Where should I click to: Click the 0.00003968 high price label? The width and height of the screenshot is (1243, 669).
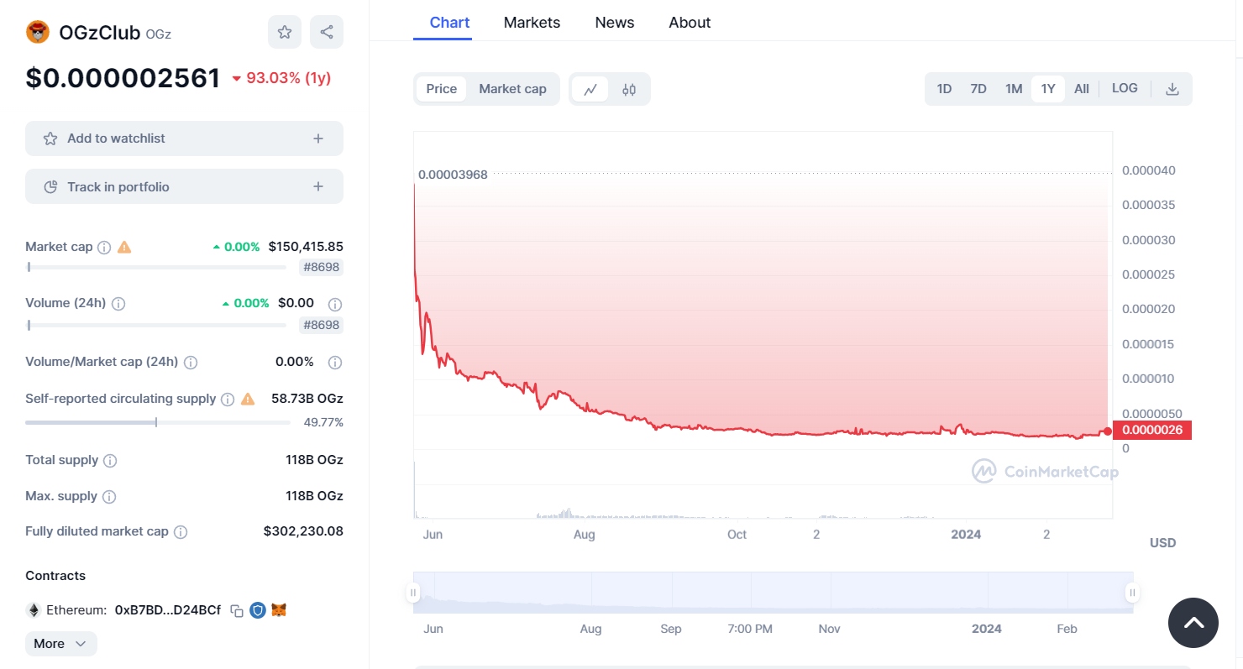point(453,175)
